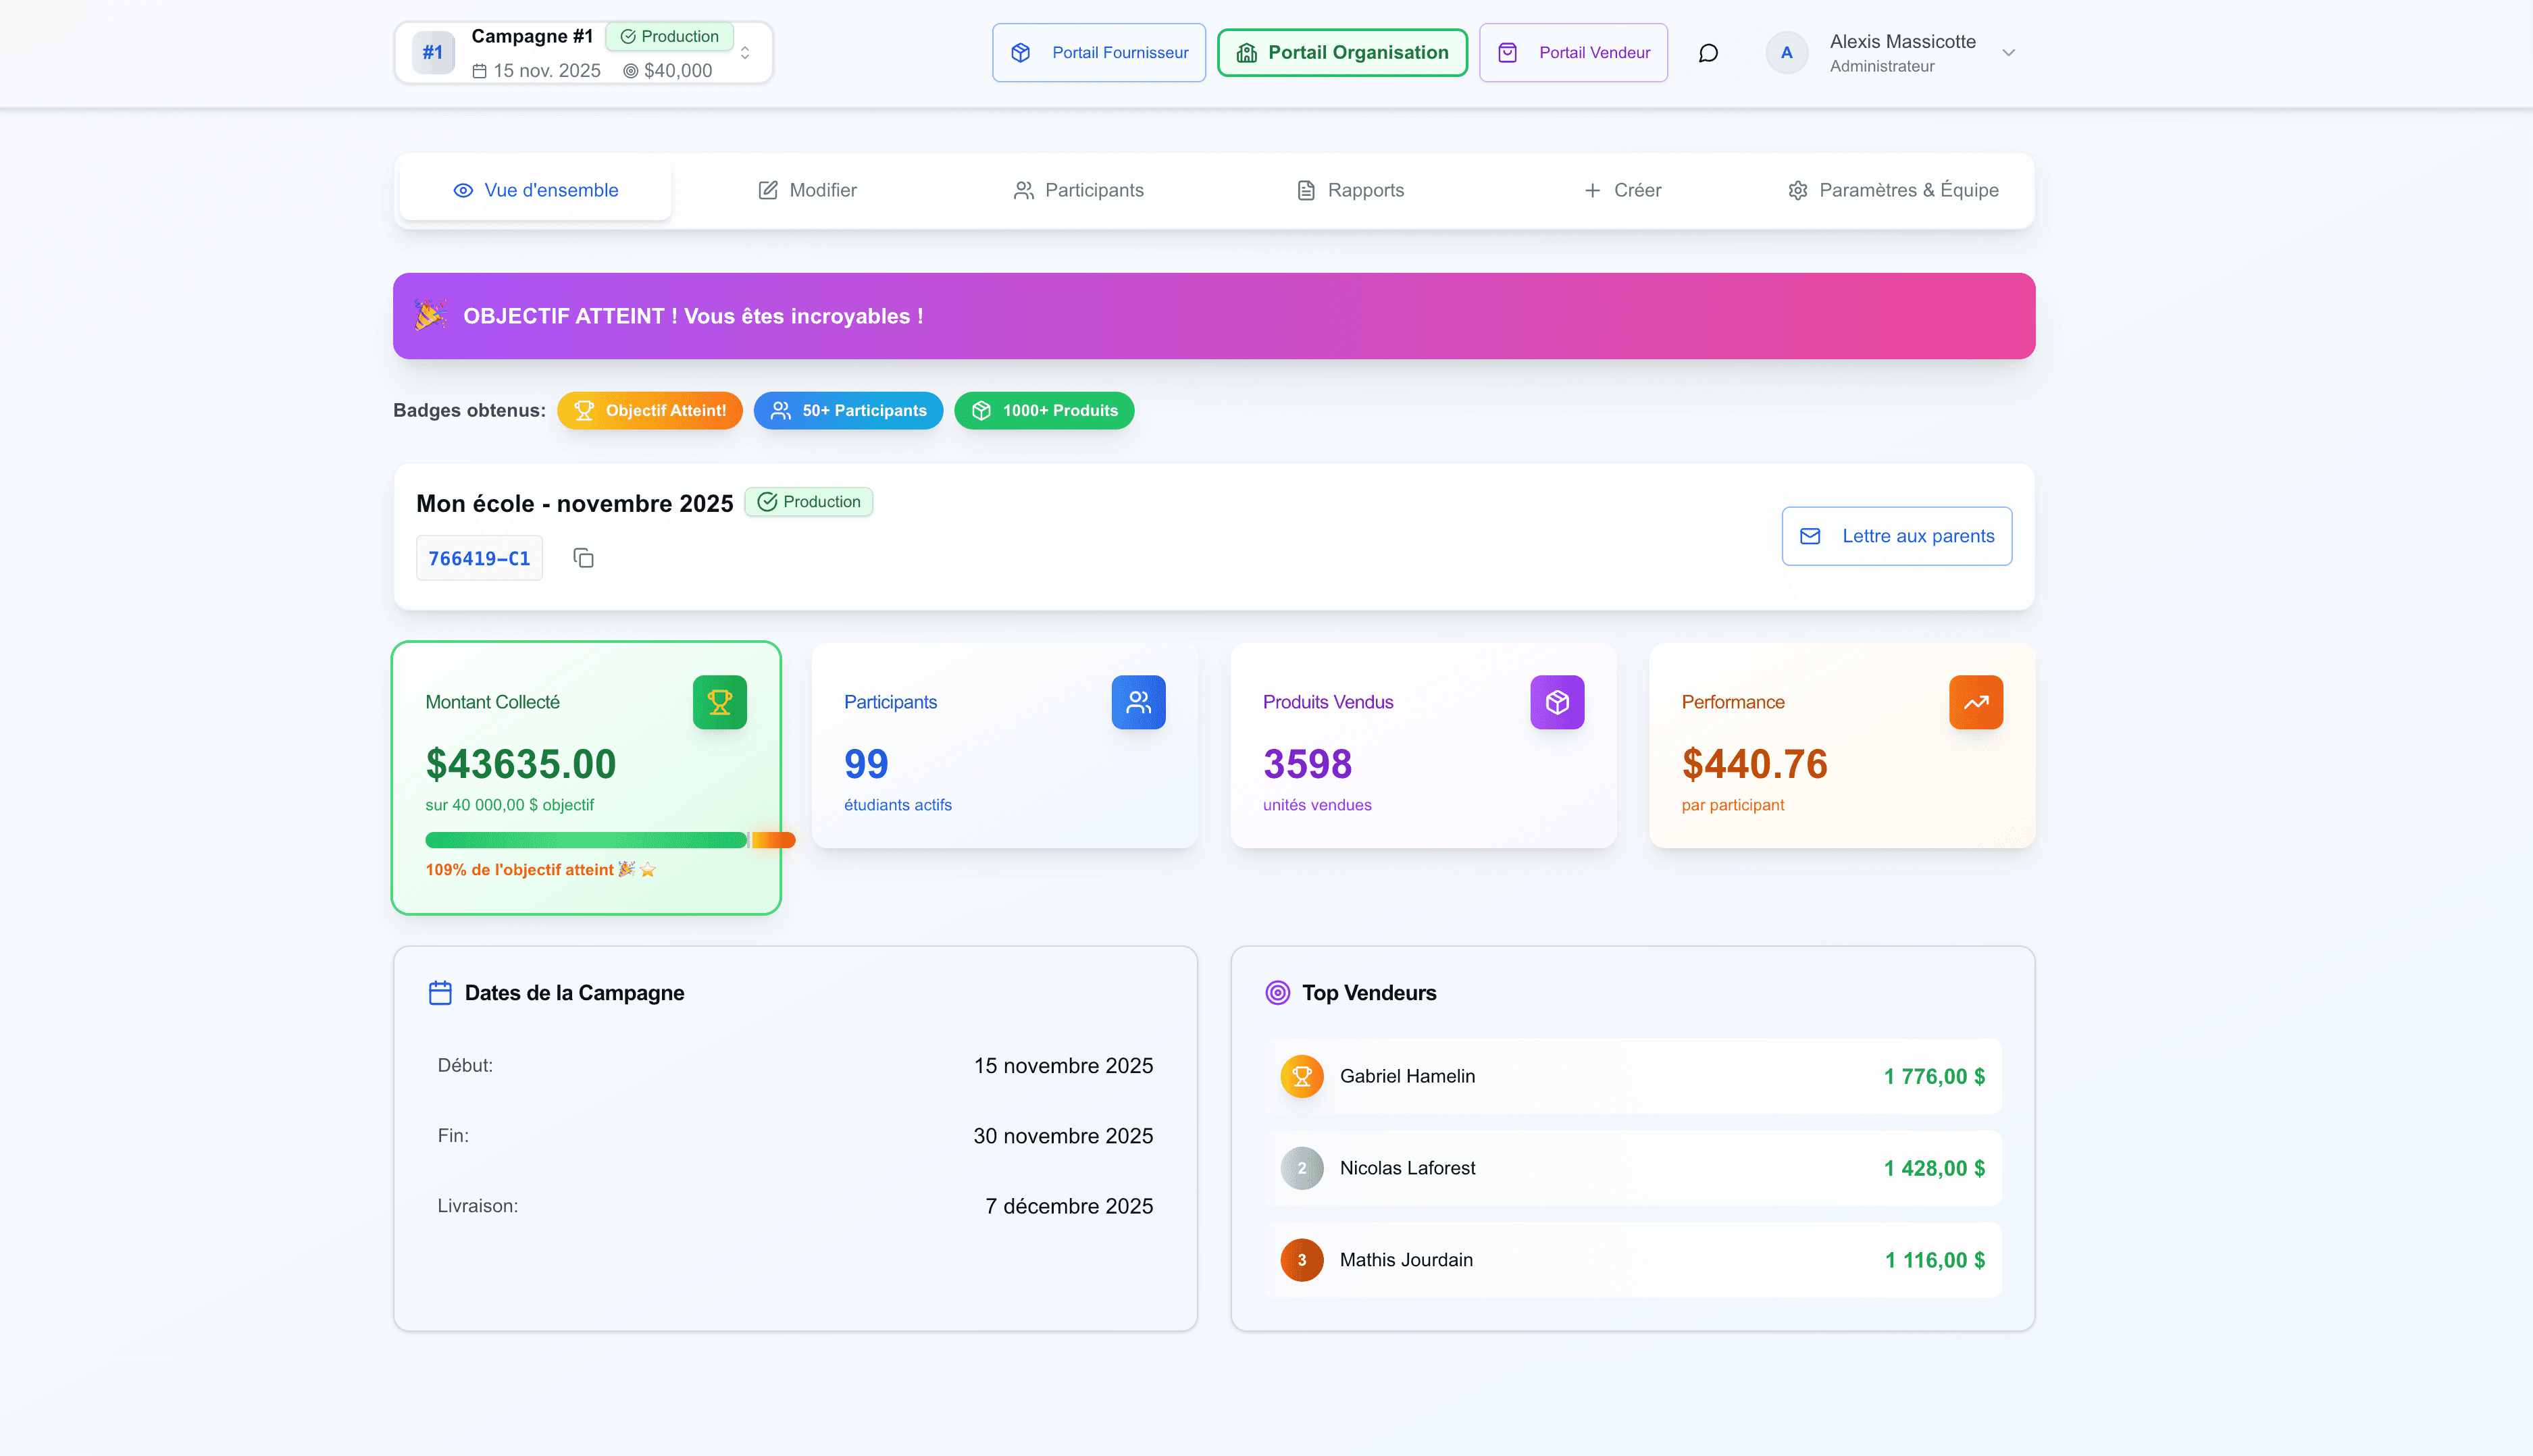Click the user avatar with letter A

coord(1786,53)
